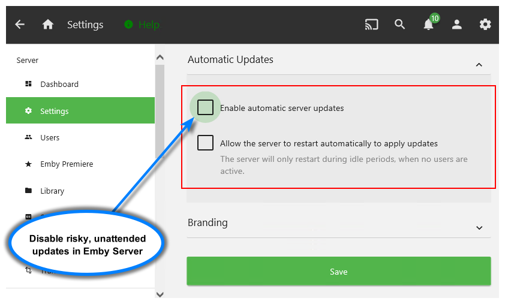Screen dimensions: 505x304
Task: Click the back arrow icon
Action: tap(20, 25)
